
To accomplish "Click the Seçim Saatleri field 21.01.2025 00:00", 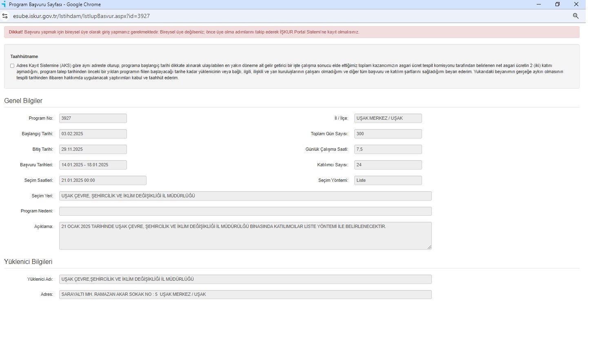I will coord(103,181).
